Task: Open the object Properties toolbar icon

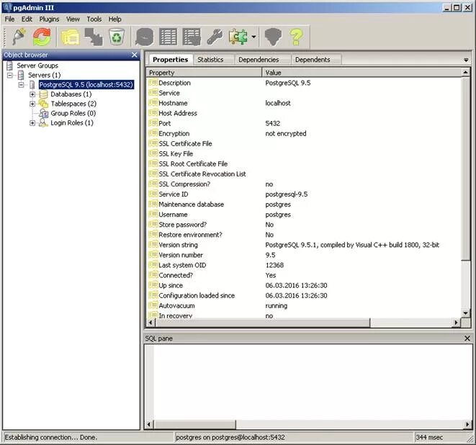Action: click(x=71, y=37)
